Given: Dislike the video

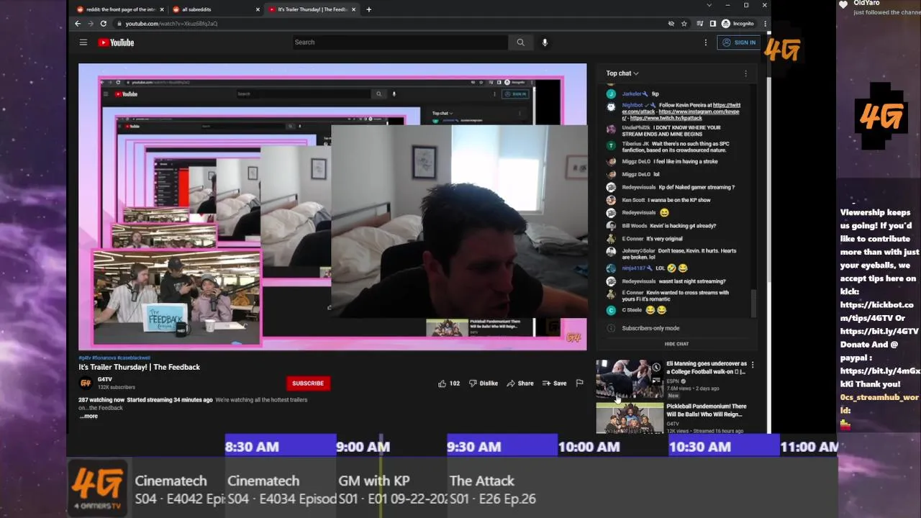Looking at the screenshot, I should 484,383.
